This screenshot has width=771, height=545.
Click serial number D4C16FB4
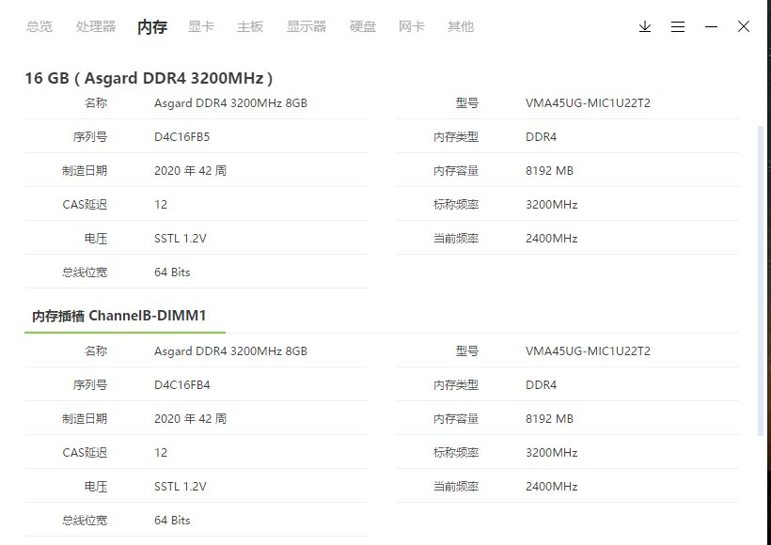click(181, 385)
